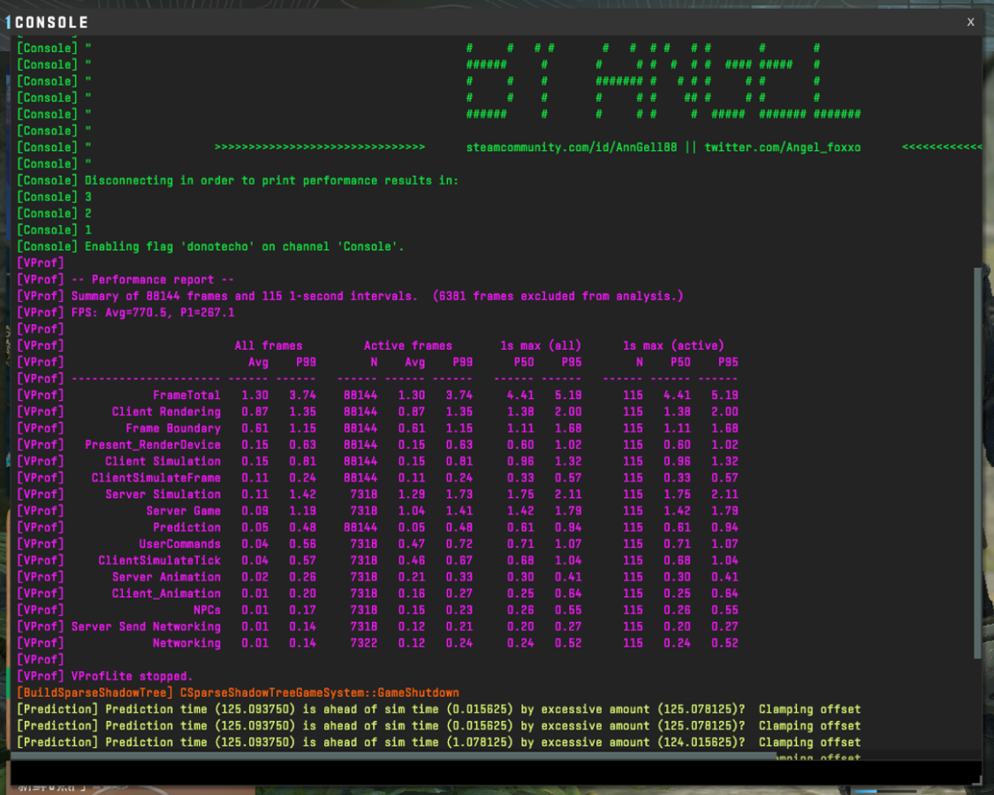The image size is (994, 795).
Task: Click the console command input field
Action: [496, 773]
